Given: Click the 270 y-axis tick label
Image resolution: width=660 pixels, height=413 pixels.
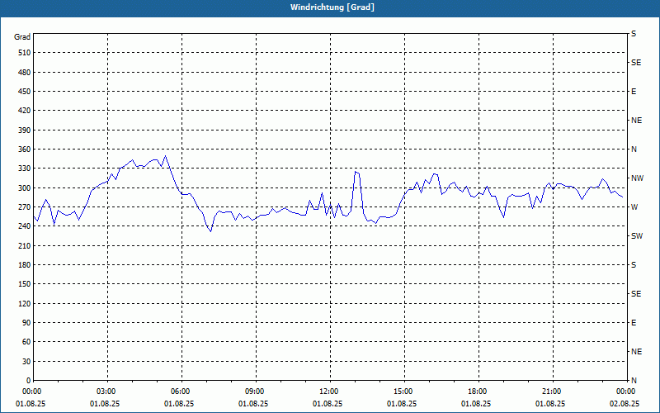Looking at the screenshot, I should click(x=25, y=207).
